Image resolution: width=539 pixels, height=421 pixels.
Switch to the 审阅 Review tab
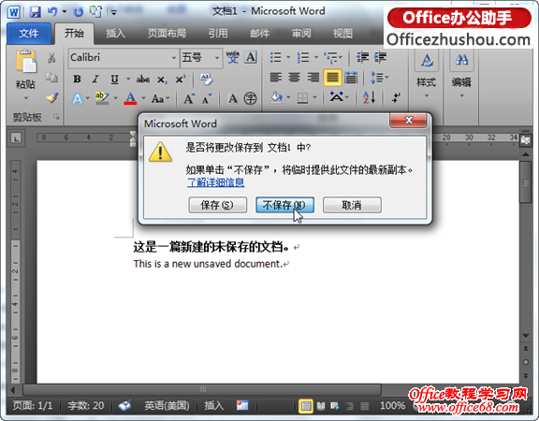click(x=301, y=34)
